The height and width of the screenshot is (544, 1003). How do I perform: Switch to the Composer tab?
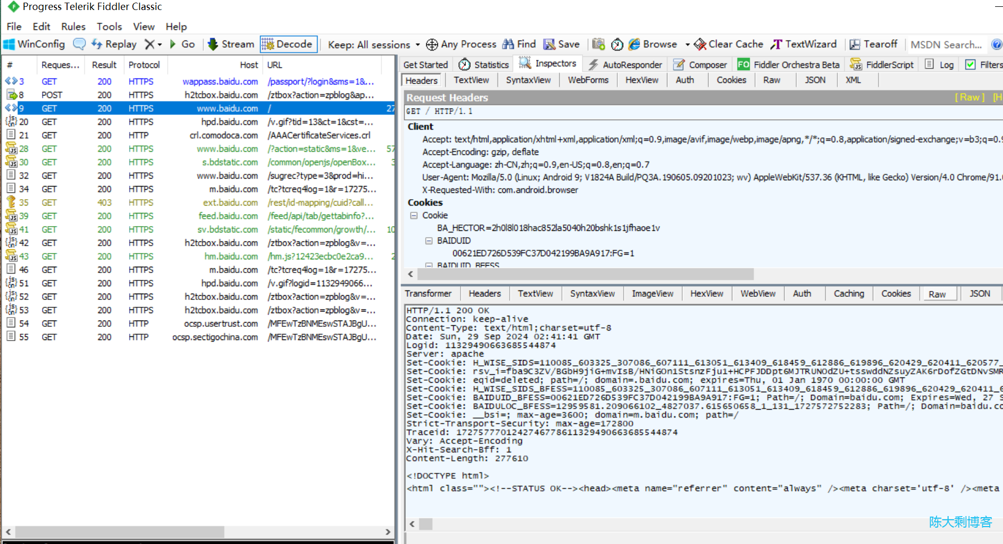pos(700,65)
